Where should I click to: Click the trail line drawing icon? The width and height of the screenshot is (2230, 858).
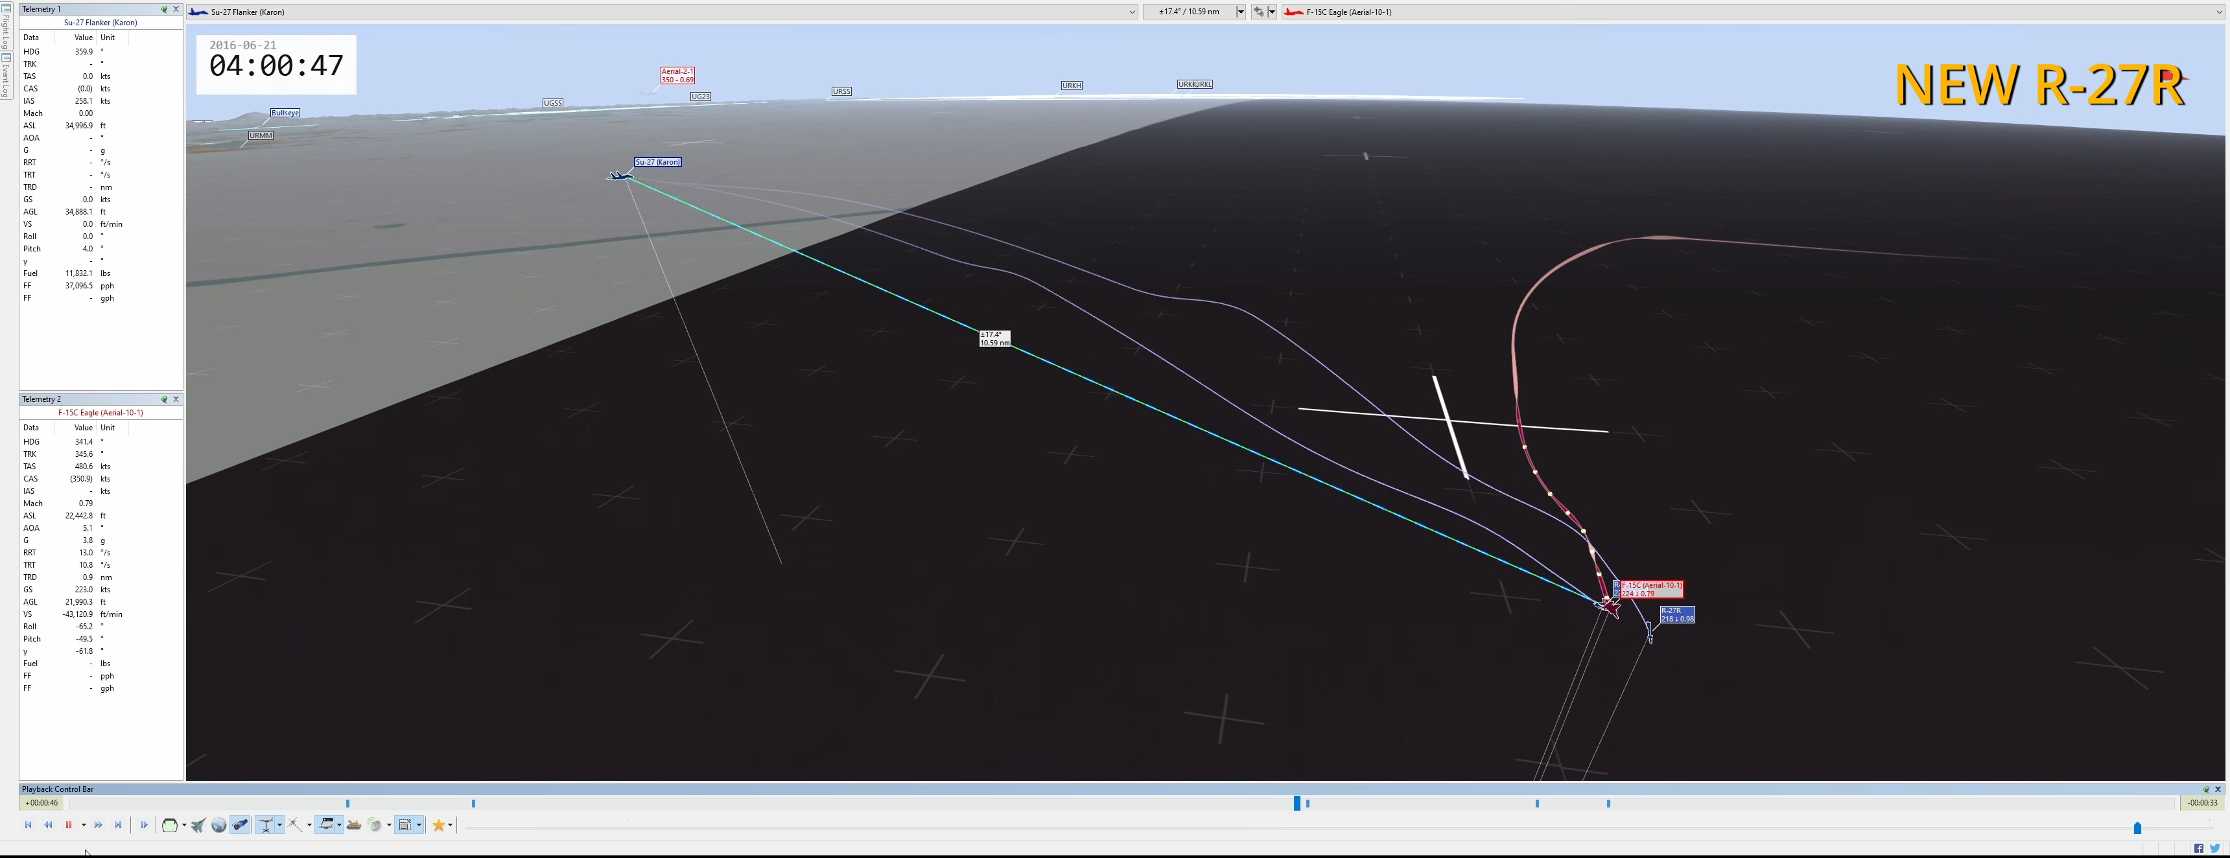pos(294,825)
